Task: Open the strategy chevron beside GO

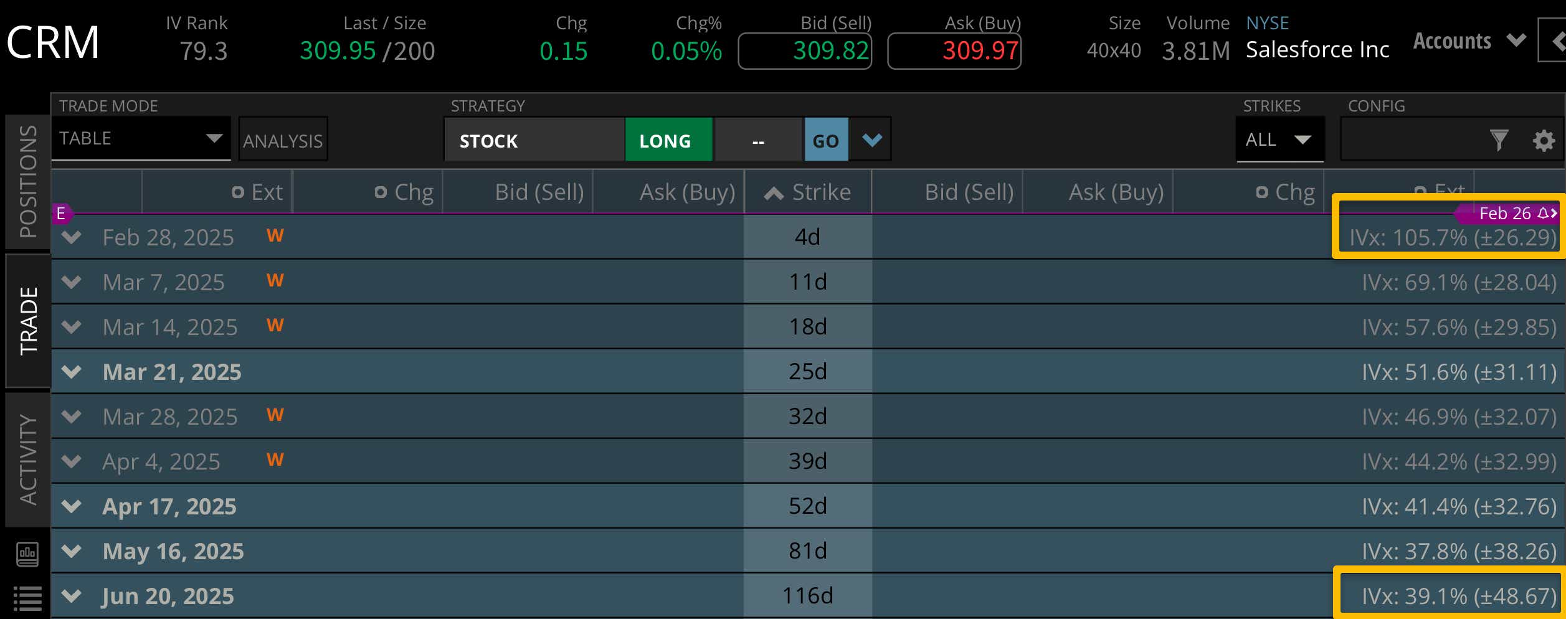Action: pos(871,140)
